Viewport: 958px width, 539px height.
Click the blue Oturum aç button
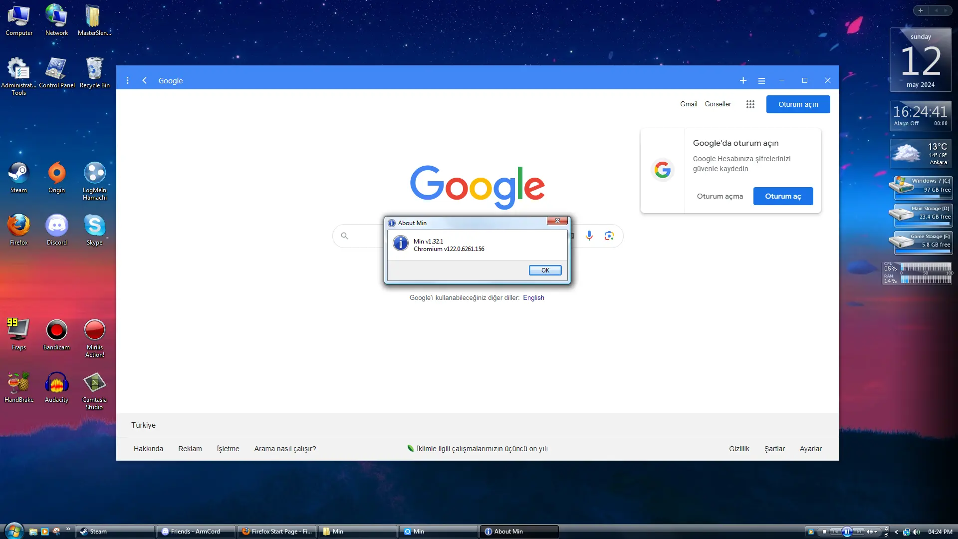point(783,196)
